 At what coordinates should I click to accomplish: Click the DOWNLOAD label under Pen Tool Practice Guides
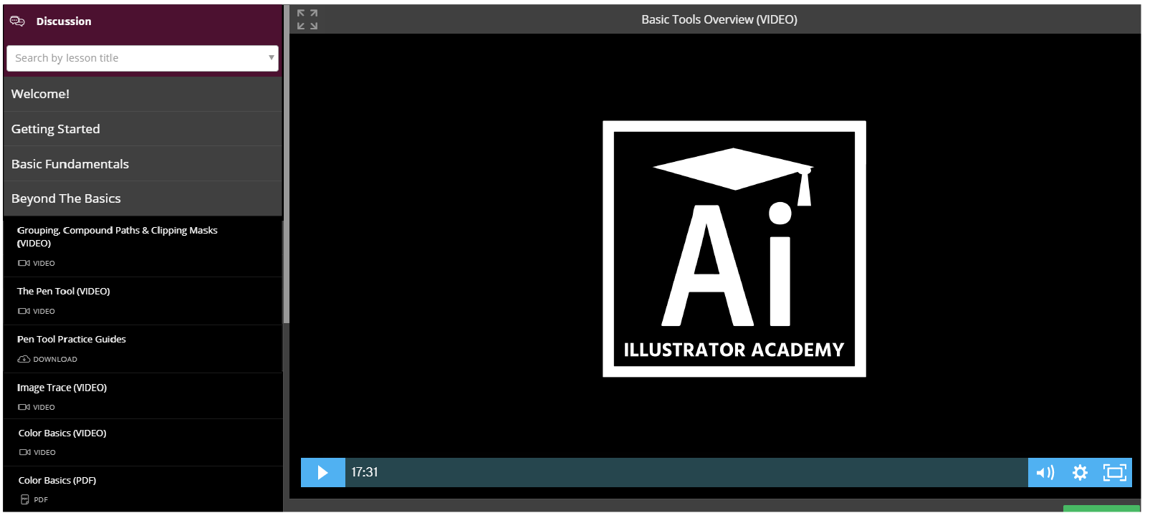[x=55, y=360]
